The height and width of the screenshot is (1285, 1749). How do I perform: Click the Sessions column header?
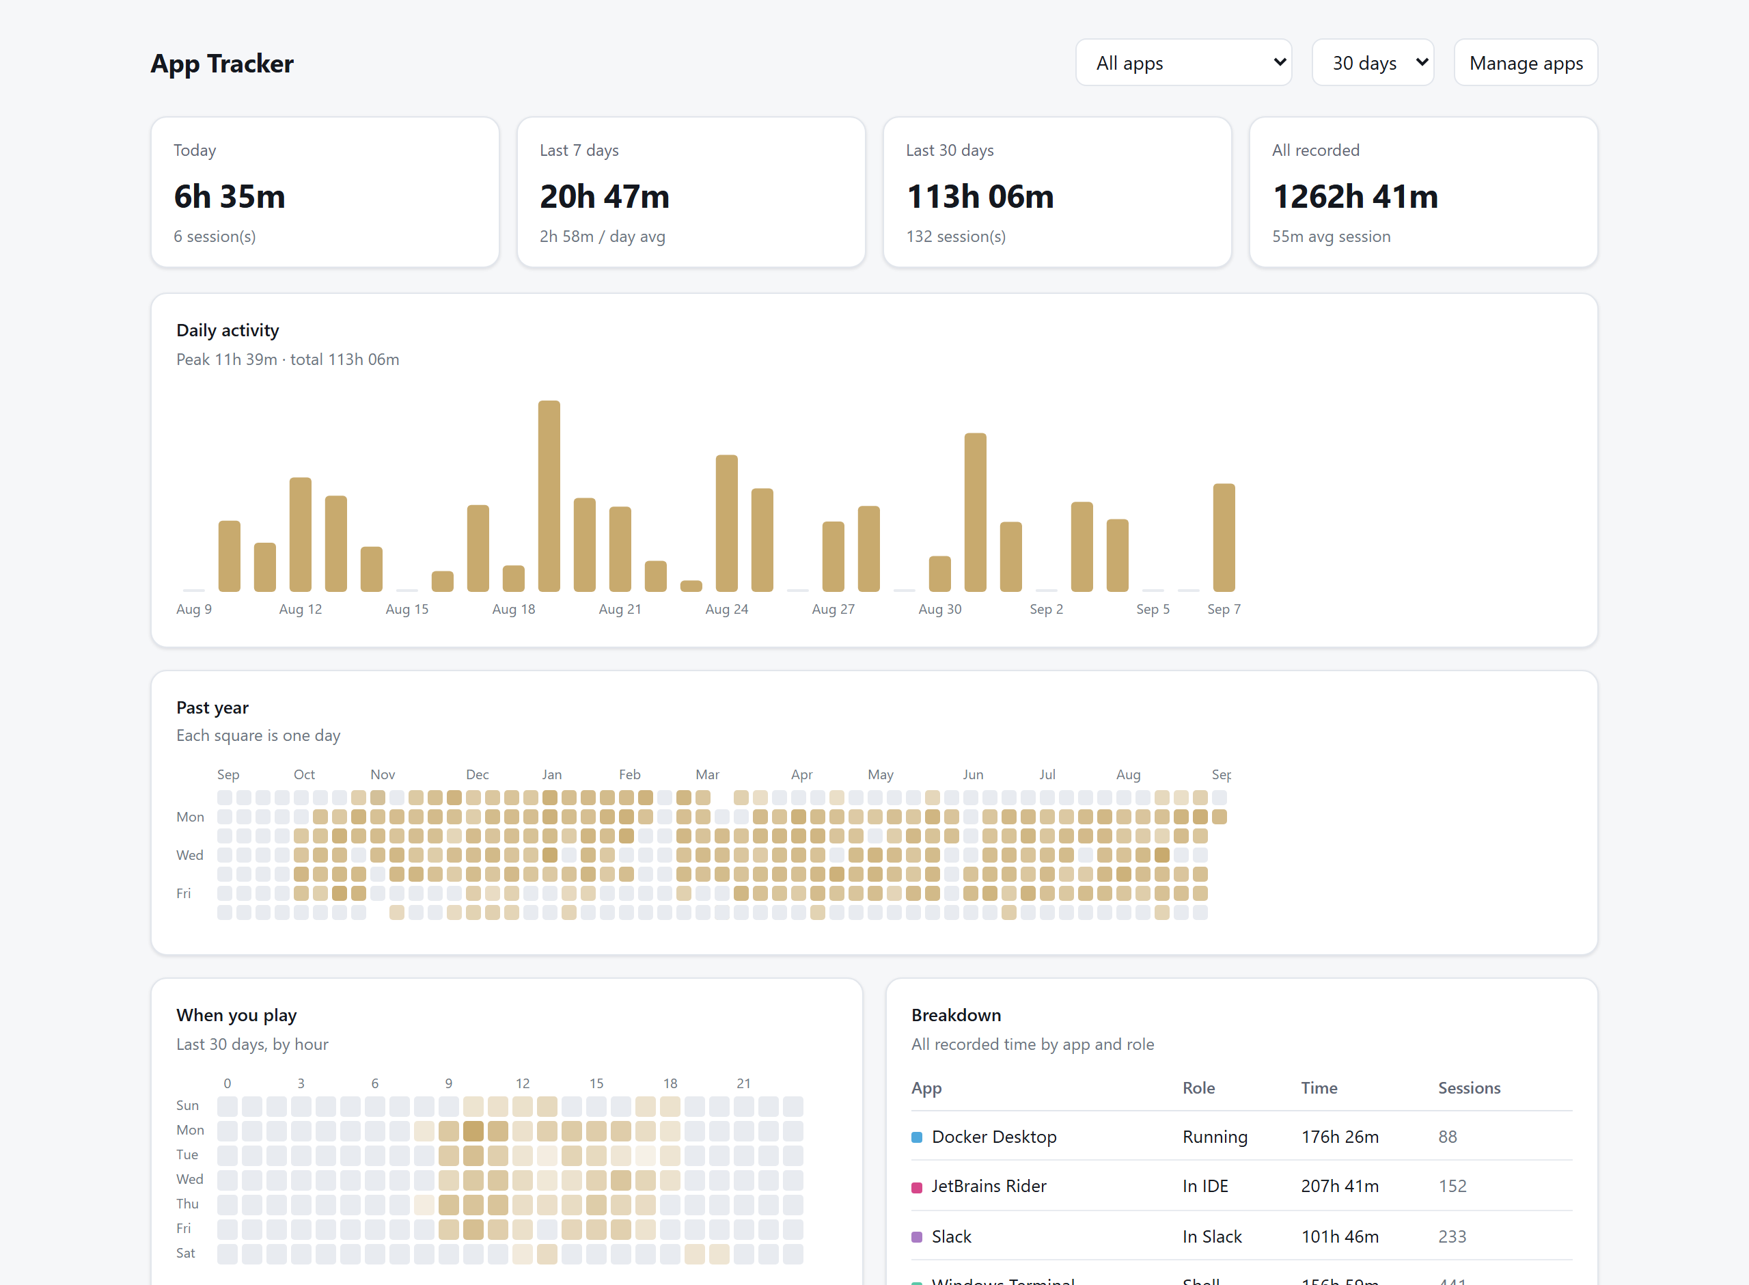1469,1088
